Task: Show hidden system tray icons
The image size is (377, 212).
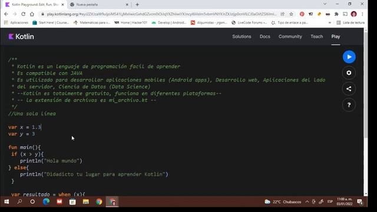Action: pyautogui.click(x=307, y=201)
